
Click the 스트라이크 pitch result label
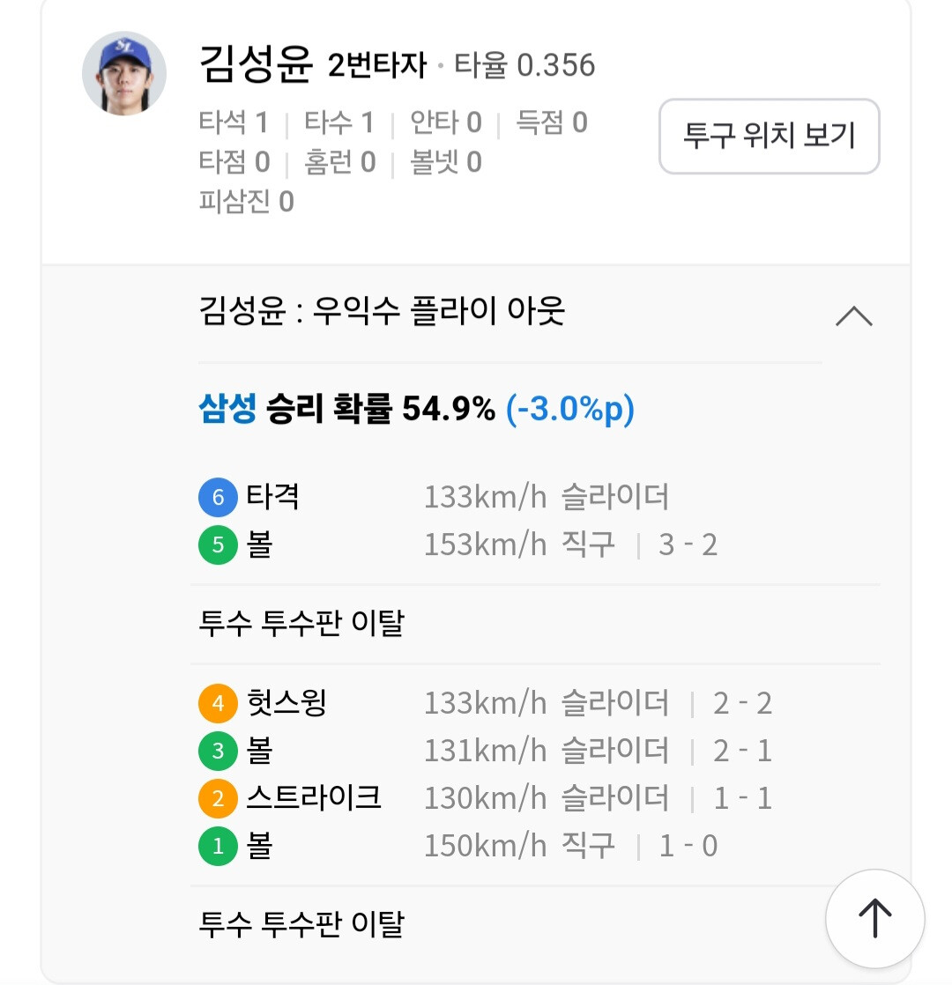[x=314, y=799]
